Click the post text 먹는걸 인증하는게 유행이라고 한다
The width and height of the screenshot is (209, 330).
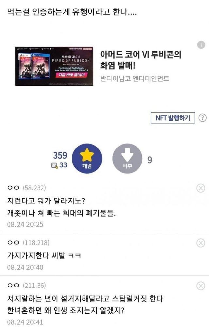pos(72,11)
